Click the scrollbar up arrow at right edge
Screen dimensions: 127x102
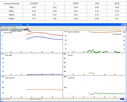126,29
